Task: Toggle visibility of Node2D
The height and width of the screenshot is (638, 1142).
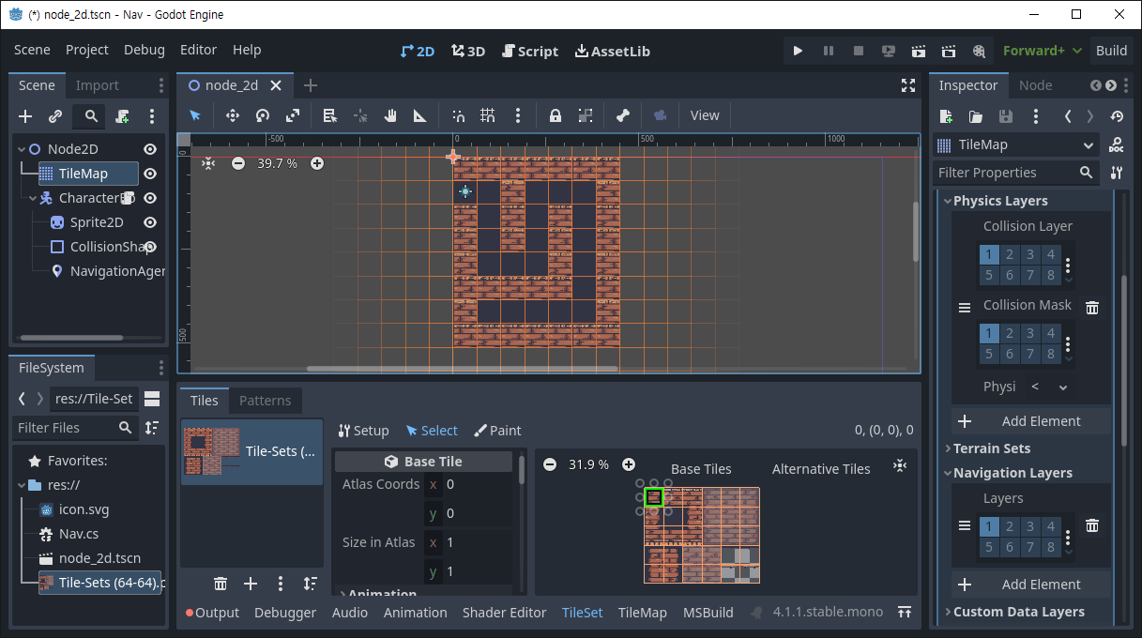Action: point(149,149)
